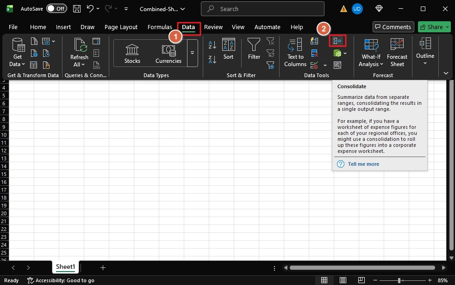Select the Stocks data type
The image size is (455, 285).
[132, 53]
